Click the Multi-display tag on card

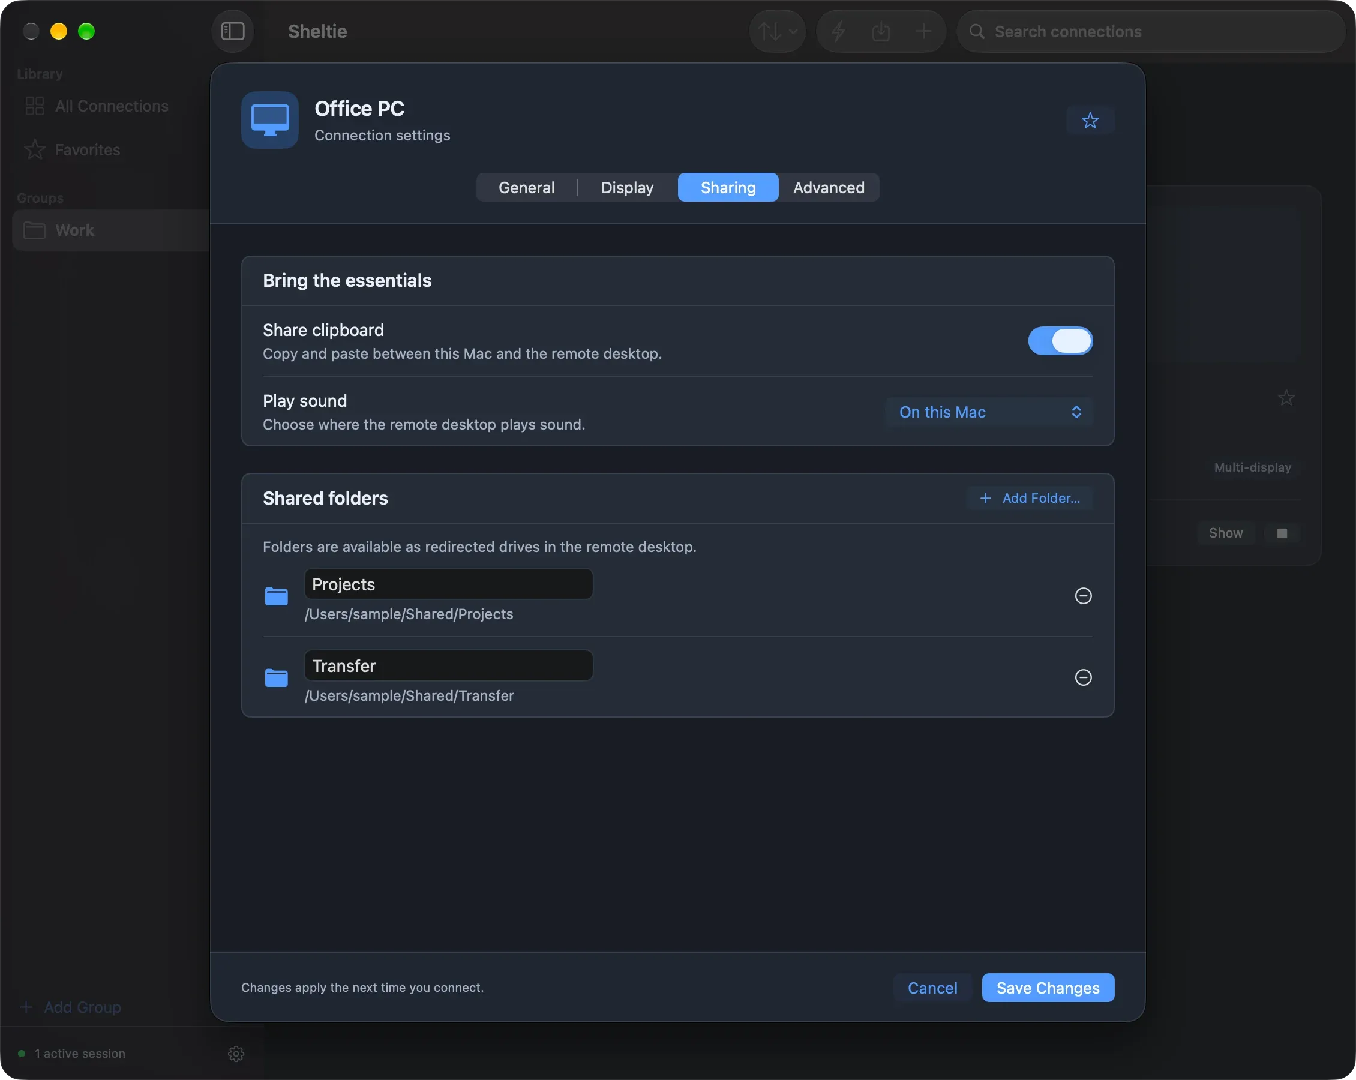1252,467
